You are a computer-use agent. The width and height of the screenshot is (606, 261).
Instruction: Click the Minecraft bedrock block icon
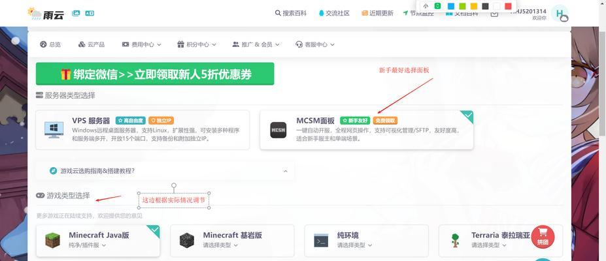[187, 240]
